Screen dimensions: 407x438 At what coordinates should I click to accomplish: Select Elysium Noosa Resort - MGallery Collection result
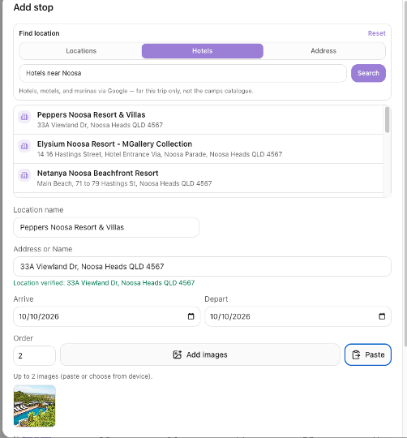pyautogui.click(x=199, y=149)
